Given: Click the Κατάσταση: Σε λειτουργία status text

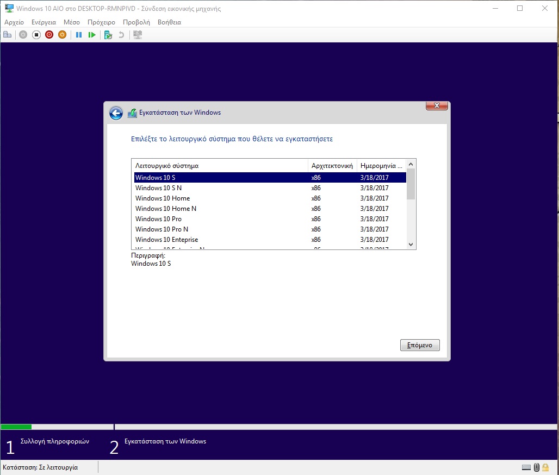Looking at the screenshot, I should tap(40, 467).
